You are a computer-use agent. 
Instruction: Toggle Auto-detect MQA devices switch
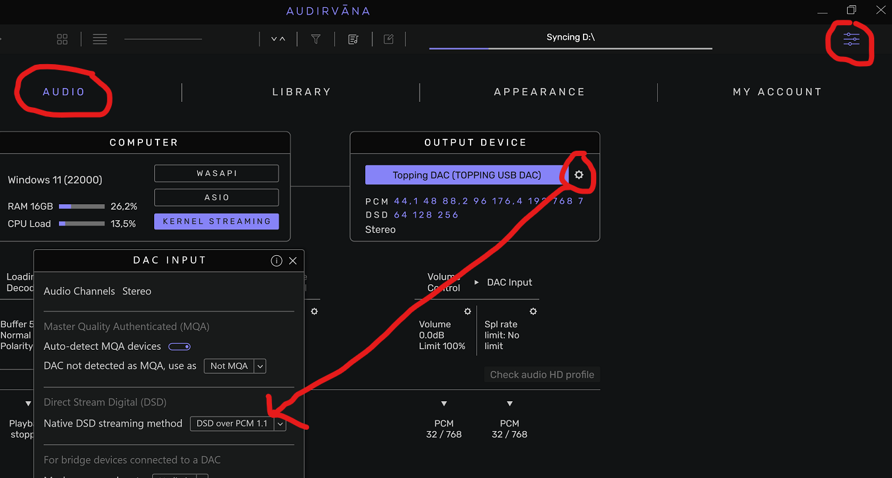179,346
